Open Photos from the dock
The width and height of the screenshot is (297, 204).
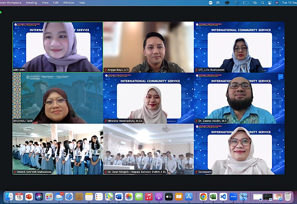(x=129, y=197)
